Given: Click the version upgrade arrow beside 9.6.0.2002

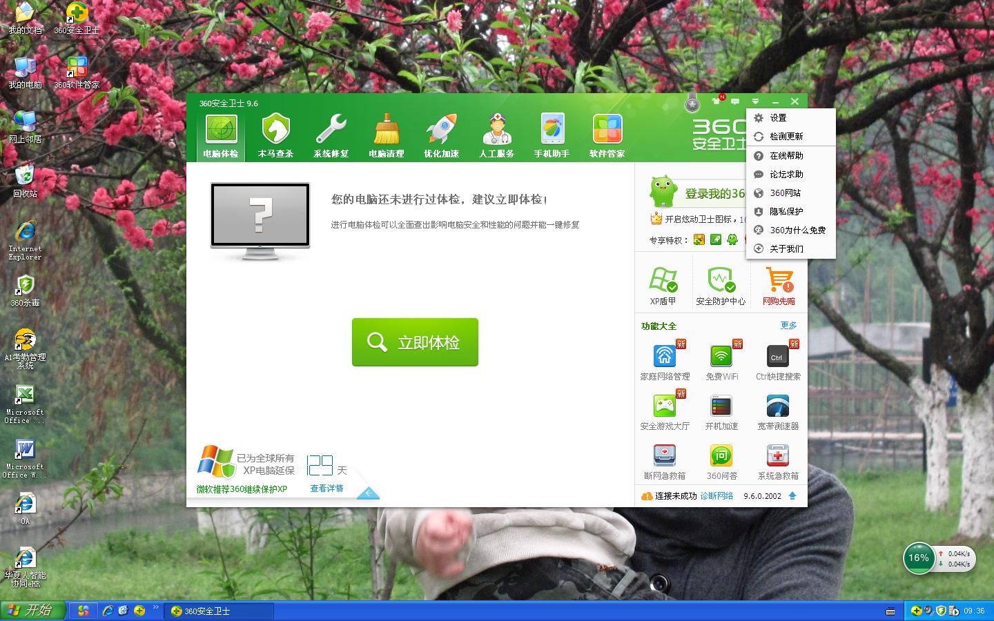Looking at the screenshot, I should point(792,496).
